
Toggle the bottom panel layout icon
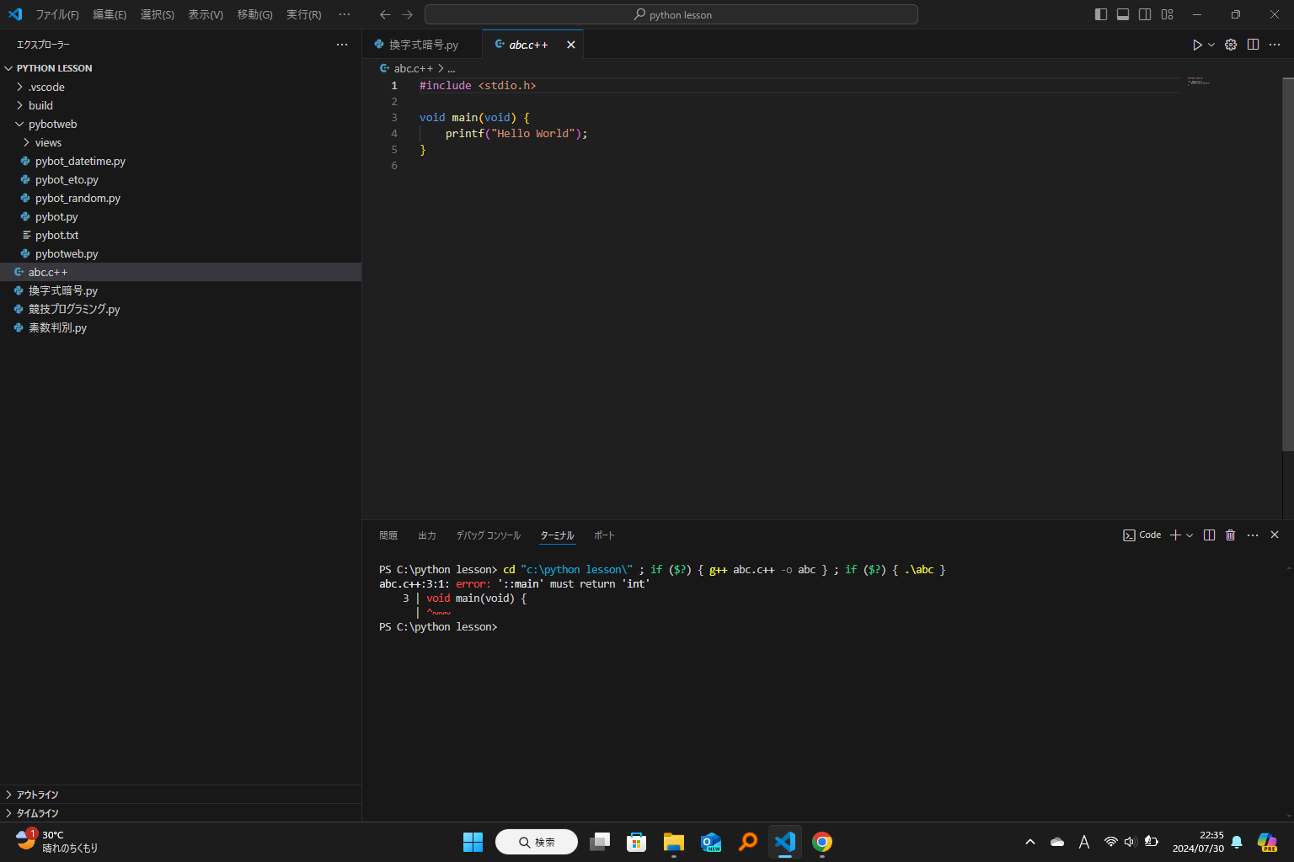(x=1123, y=14)
